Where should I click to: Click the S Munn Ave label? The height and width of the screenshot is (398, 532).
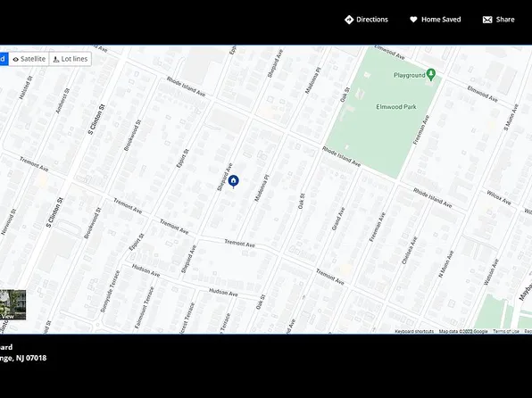[511, 118]
